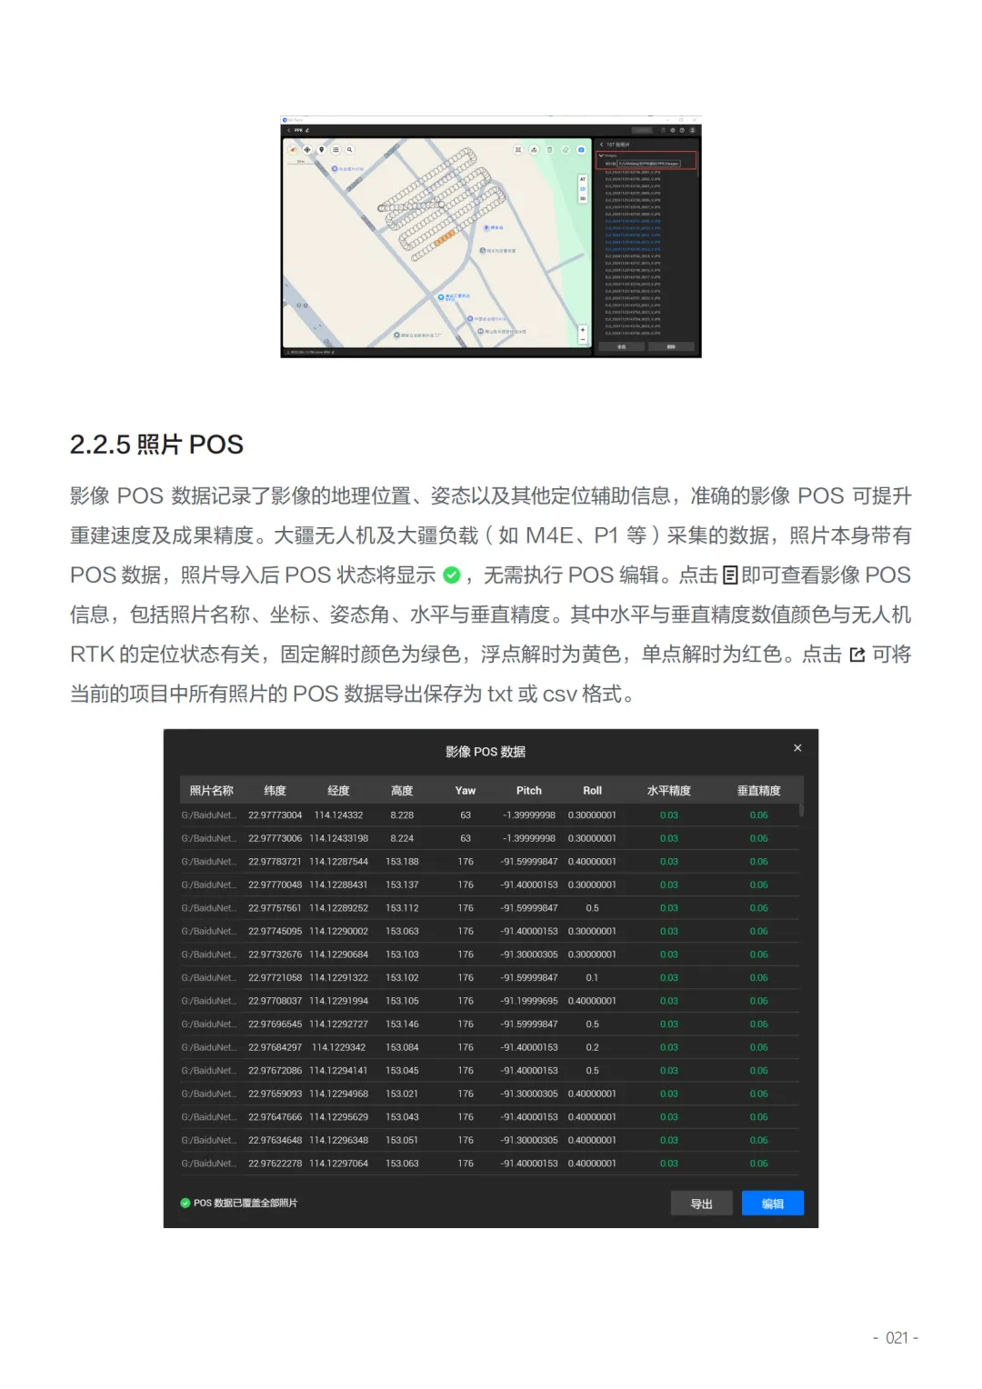Click the Roll column header
This screenshot has height=1389, width=982.
tap(593, 791)
